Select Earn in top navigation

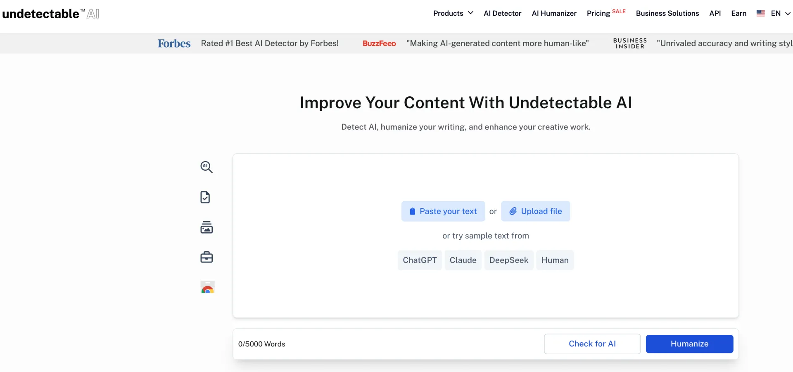[x=738, y=13]
